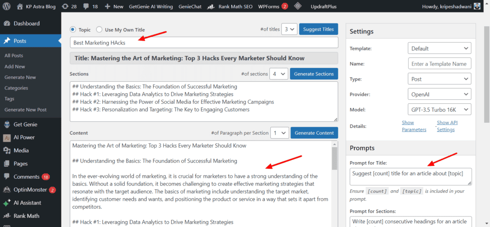490x227 pixels.
Task: Open the number of titles dropdown
Action: (289, 29)
